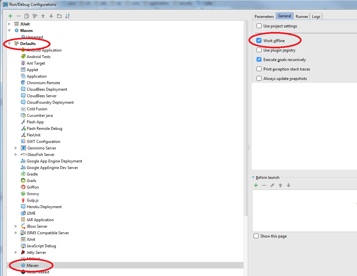
Task: Click the Before launch tasks list area
Action: [305, 211]
